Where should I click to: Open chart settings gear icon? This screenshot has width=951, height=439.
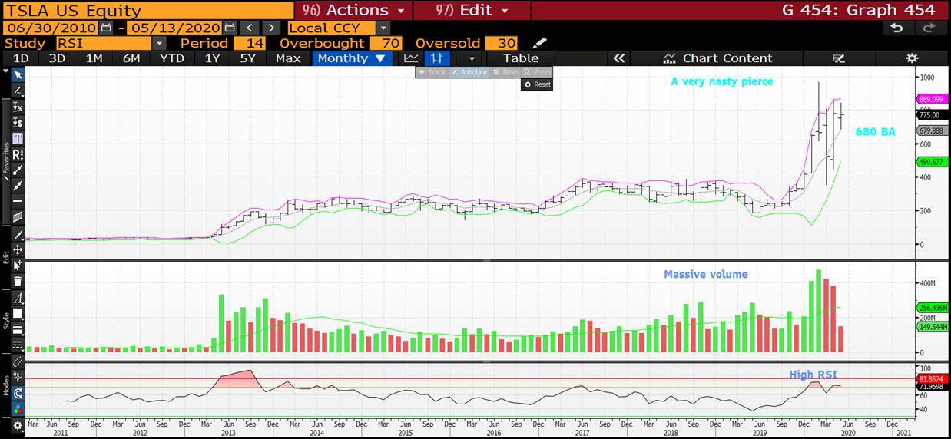click(912, 58)
